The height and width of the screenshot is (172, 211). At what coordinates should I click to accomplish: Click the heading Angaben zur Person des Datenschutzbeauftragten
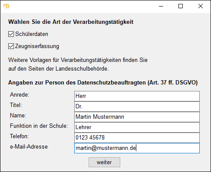point(103,83)
